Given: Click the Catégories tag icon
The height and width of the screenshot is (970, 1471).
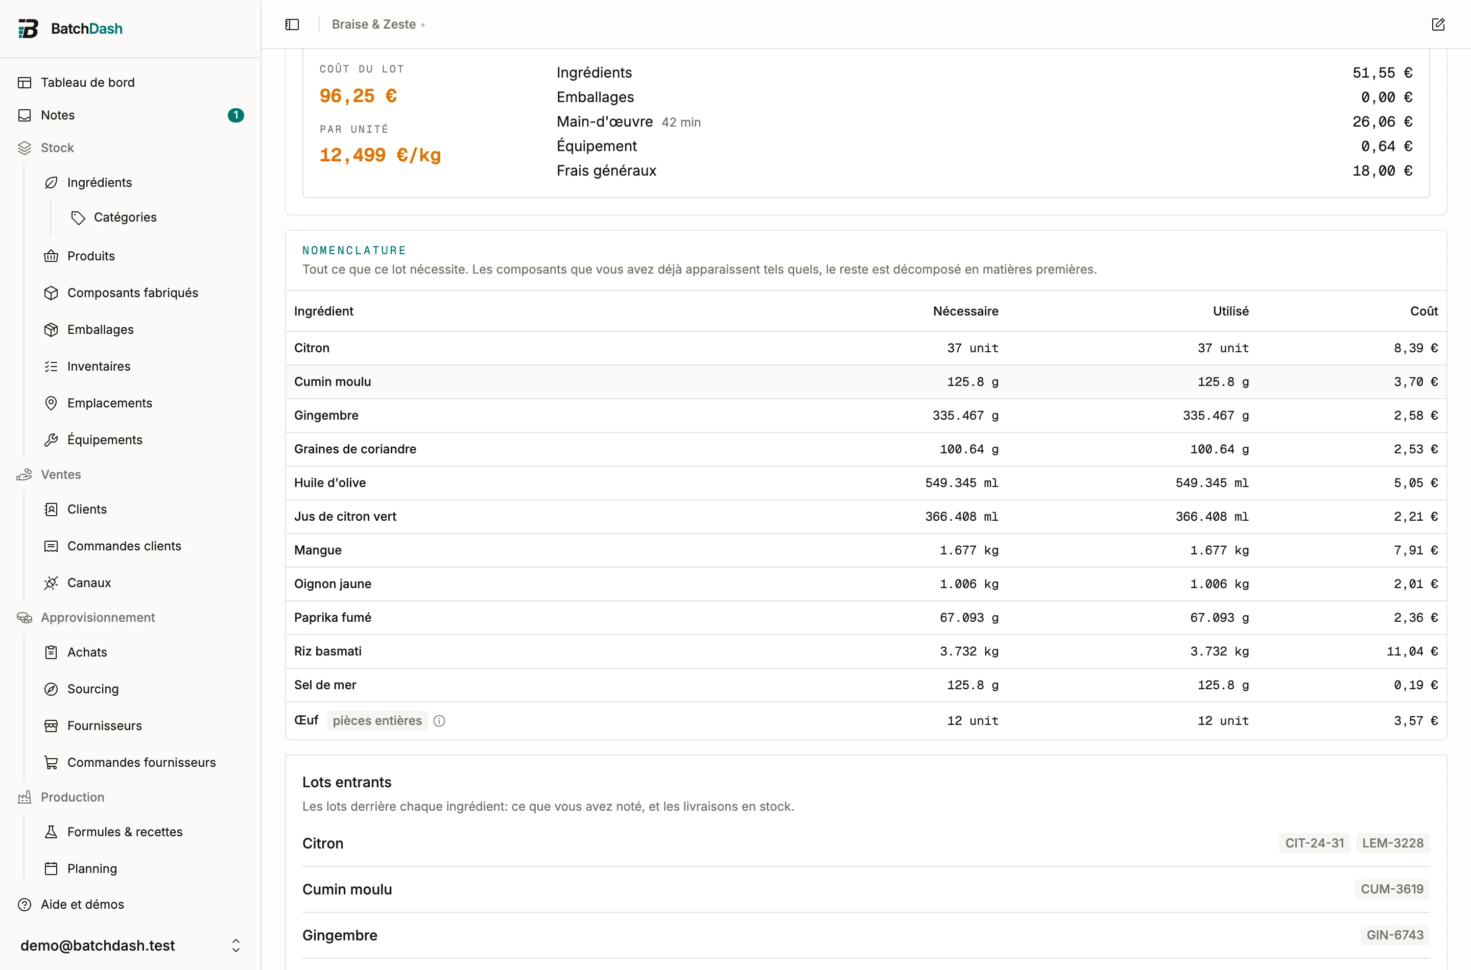Looking at the screenshot, I should (78, 217).
